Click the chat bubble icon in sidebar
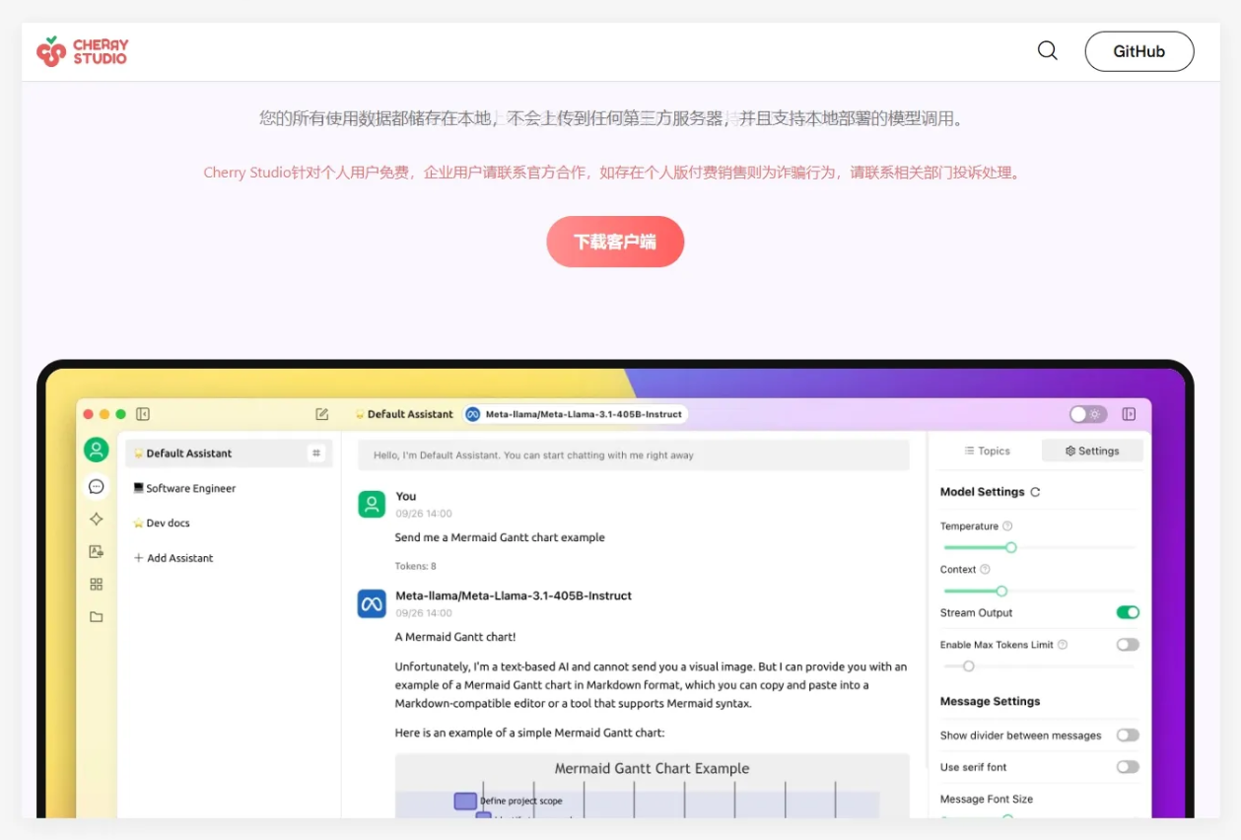 pyautogui.click(x=97, y=486)
